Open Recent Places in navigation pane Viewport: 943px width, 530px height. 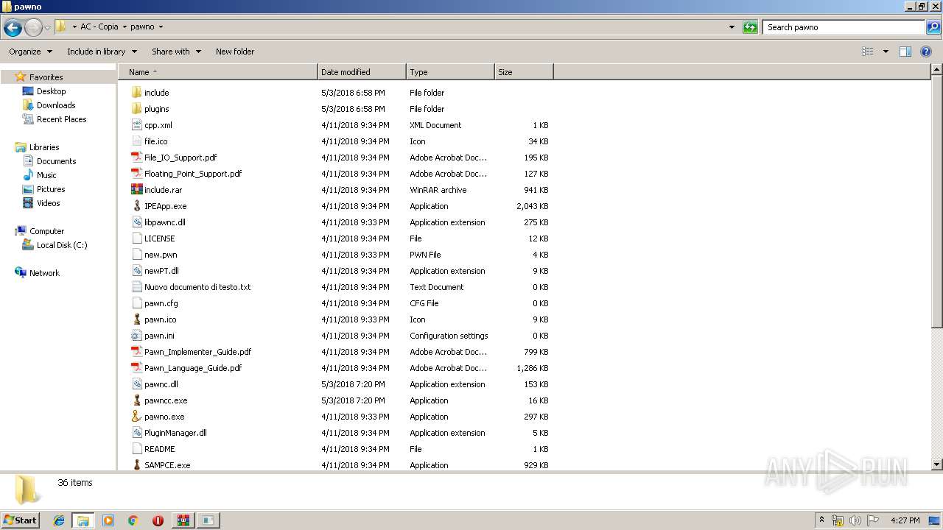tap(61, 119)
